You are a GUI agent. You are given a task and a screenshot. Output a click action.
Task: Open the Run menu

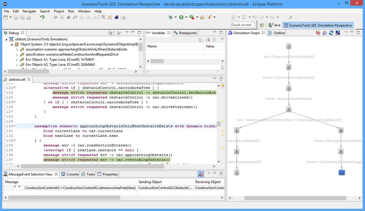pos(71,11)
